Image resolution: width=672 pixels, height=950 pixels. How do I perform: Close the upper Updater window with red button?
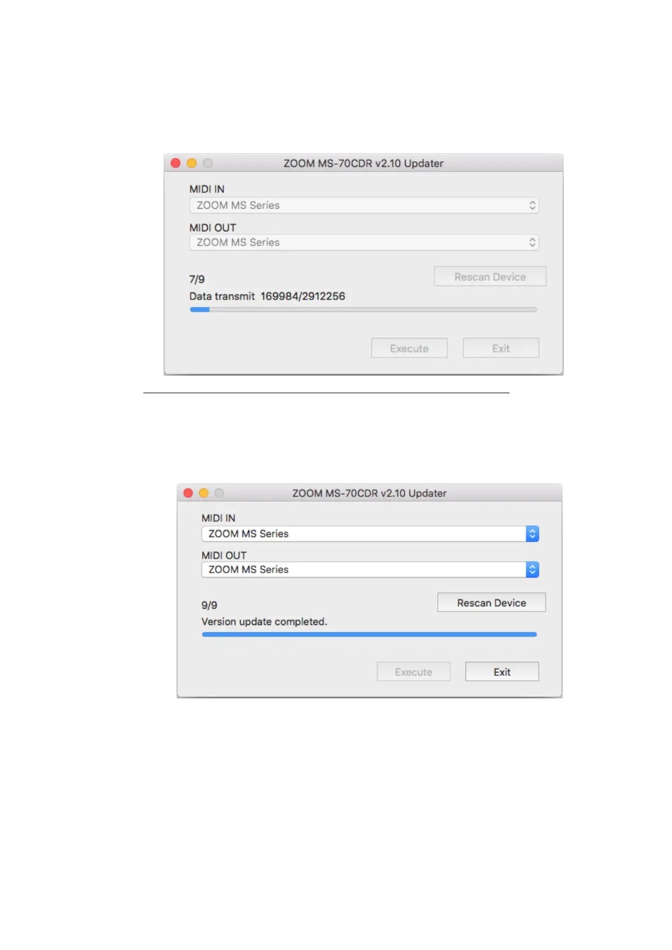click(x=175, y=163)
